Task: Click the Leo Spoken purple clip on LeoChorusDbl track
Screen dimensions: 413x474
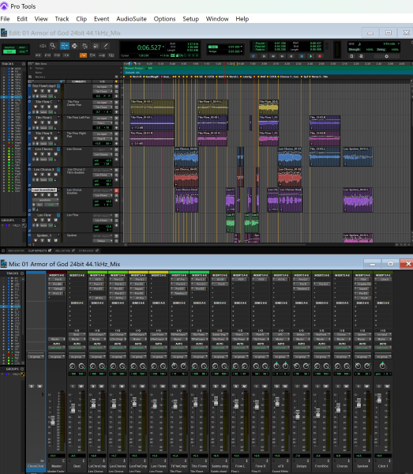Action: [358, 200]
